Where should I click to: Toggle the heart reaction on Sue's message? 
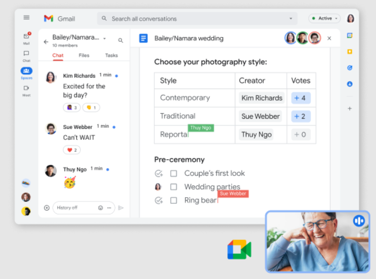pos(72,150)
